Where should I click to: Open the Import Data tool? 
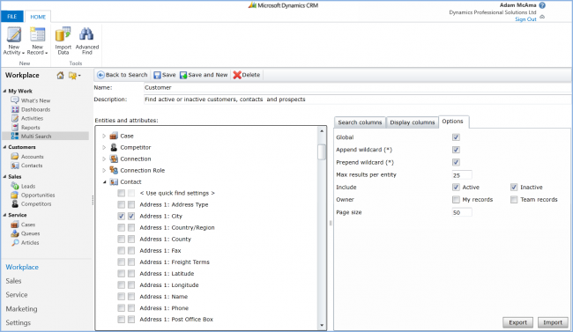pyautogui.click(x=63, y=41)
